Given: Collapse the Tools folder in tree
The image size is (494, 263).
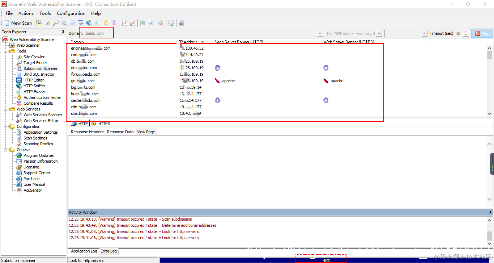Looking at the screenshot, I should coord(6,51).
